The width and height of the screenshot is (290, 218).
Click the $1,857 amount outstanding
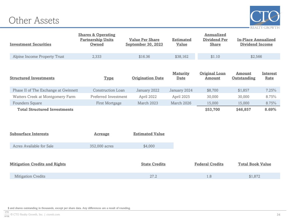pos(244,90)
